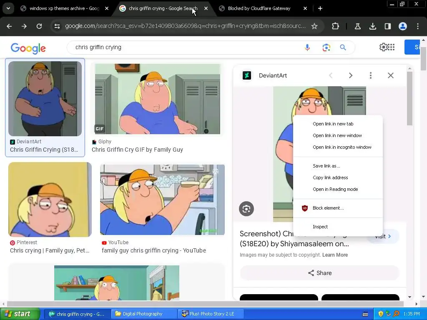Viewport: 427px width, 320px height.
Task: Start voice search with microphone icon
Action: 307,47
